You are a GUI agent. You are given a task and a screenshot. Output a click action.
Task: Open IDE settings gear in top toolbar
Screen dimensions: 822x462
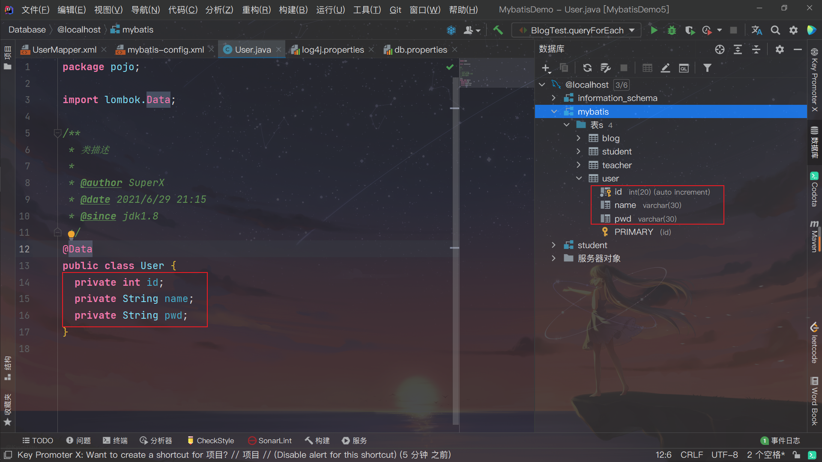point(793,30)
